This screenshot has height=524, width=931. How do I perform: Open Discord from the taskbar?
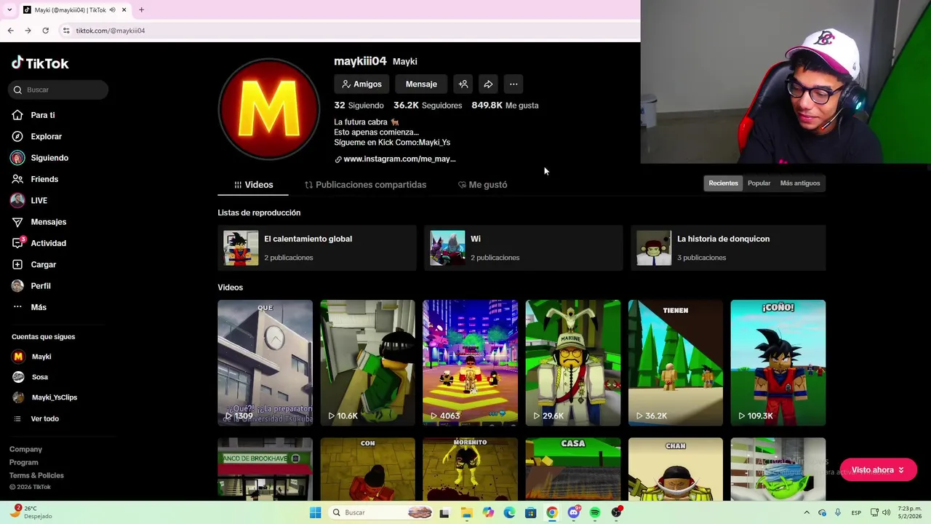tap(574, 512)
